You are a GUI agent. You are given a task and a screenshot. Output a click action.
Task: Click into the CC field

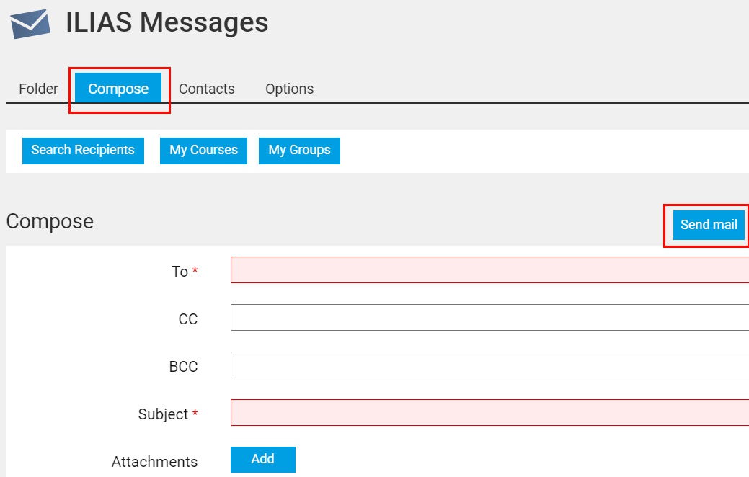489,318
